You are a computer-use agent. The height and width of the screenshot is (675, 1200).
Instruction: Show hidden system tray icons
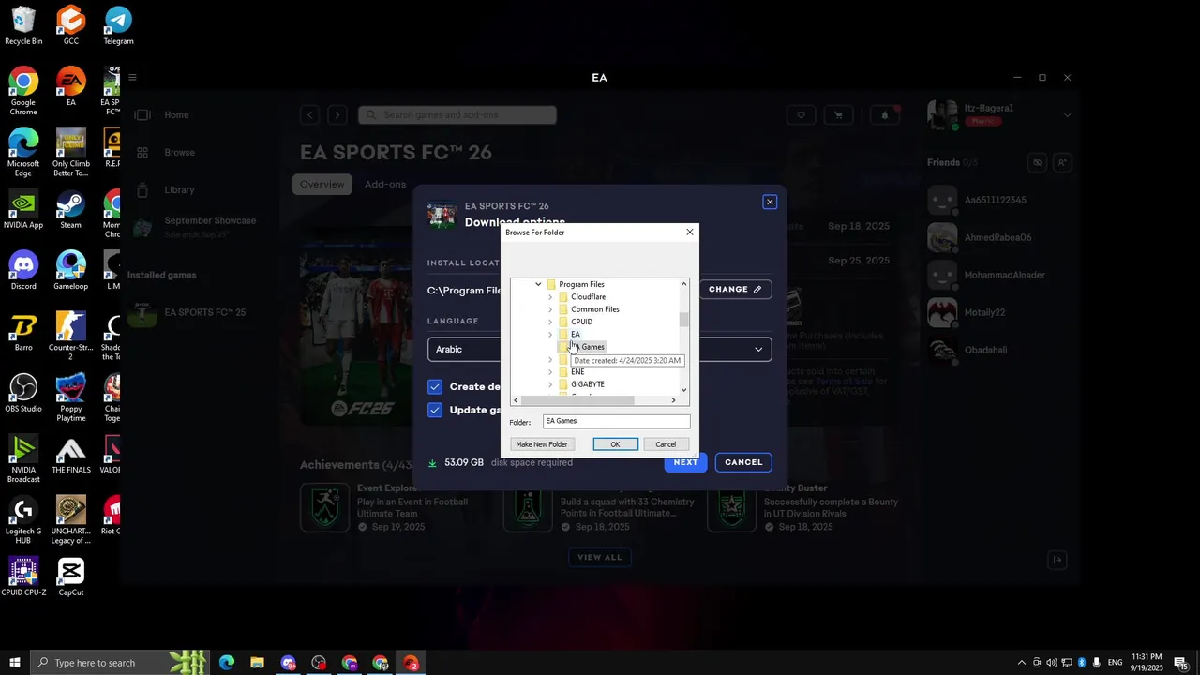pos(1022,663)
